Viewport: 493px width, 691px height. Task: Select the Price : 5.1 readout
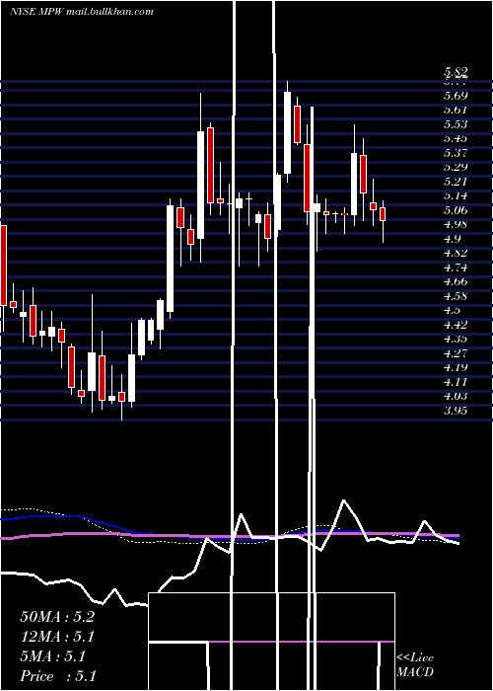click(58, 676)
